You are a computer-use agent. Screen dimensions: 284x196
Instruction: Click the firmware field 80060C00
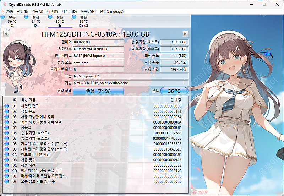click(98, 42)
